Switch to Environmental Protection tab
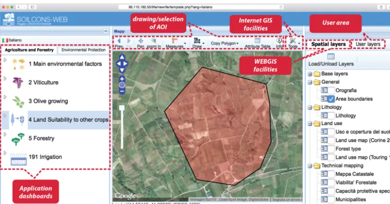 (83, 50)
